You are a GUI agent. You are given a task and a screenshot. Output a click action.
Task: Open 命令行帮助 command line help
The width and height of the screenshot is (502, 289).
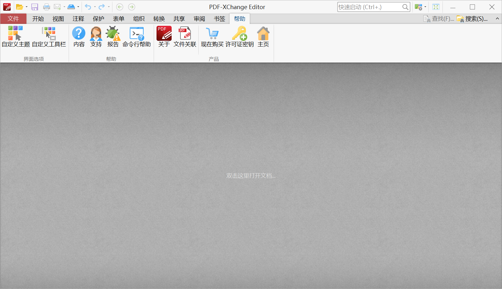click(x=137, y=37)
